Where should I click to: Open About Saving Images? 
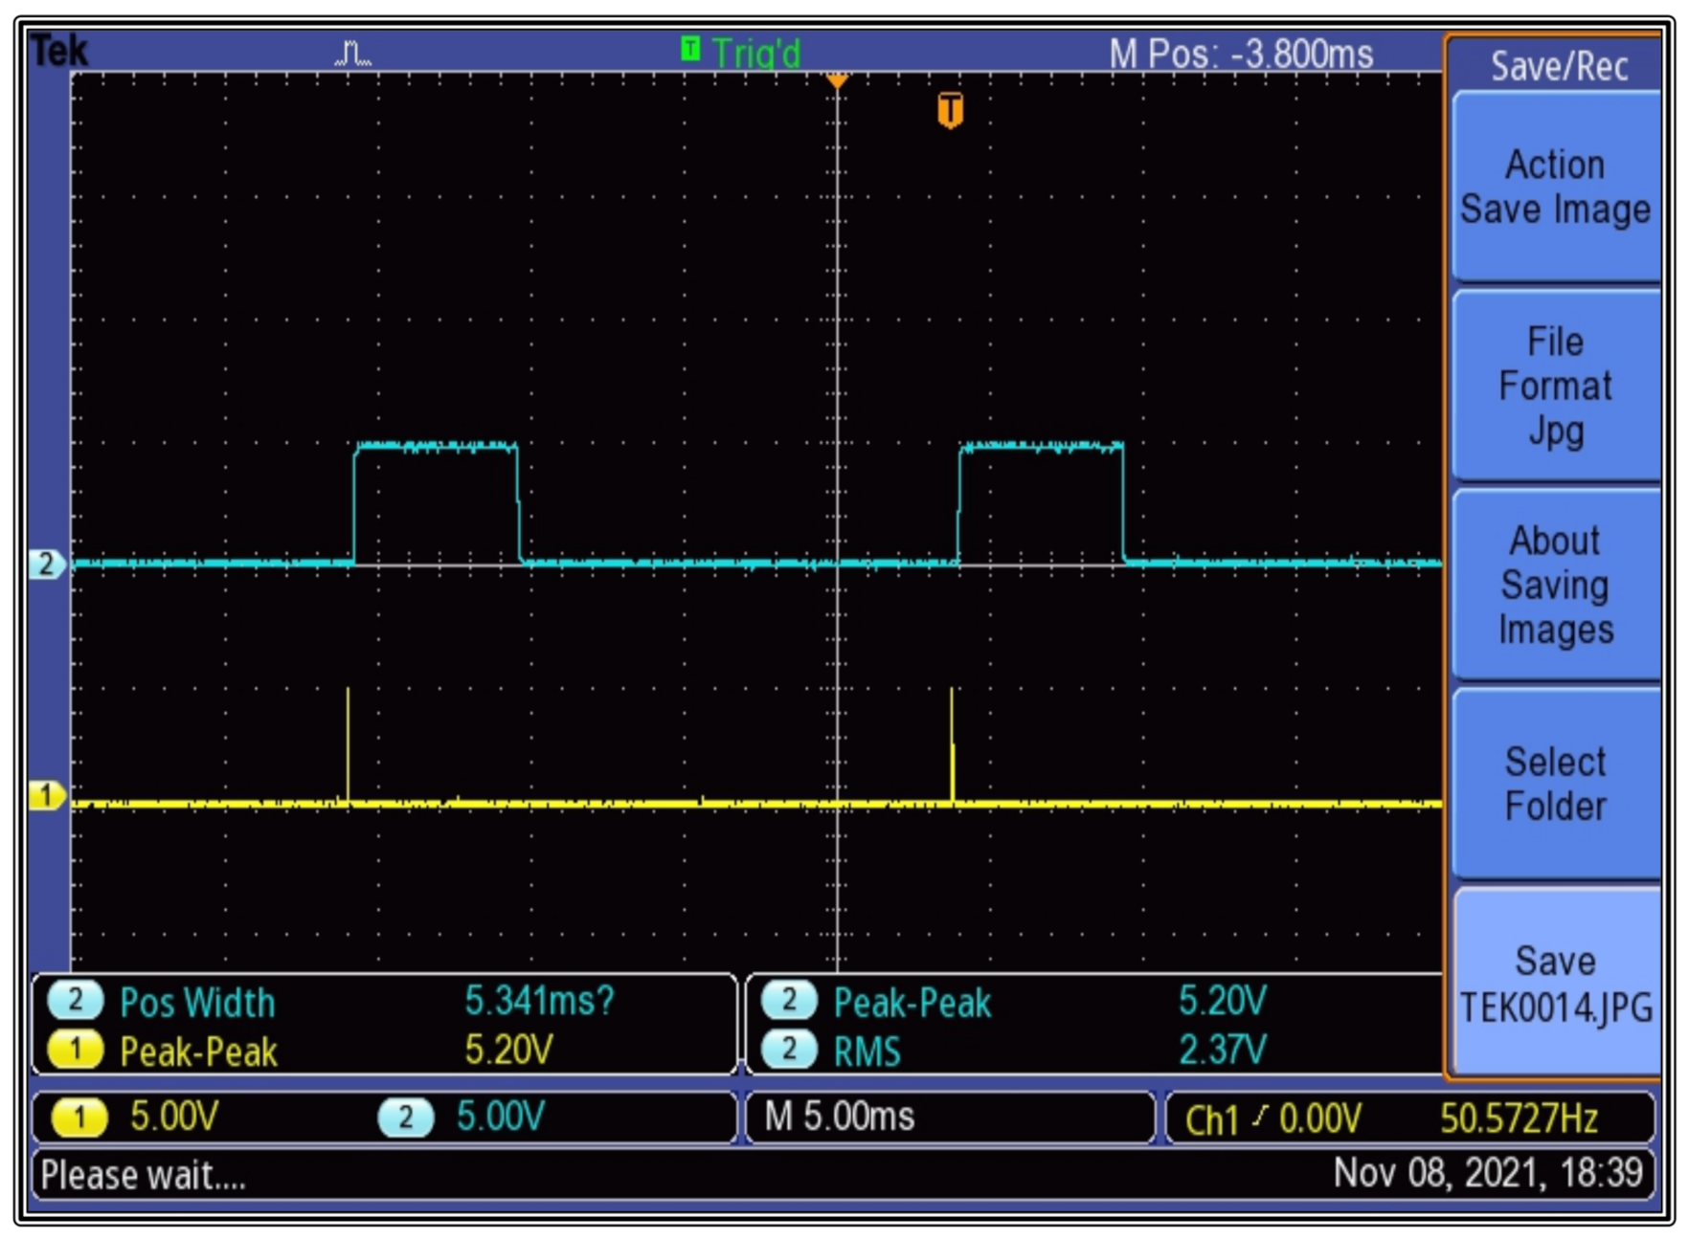1555,584
